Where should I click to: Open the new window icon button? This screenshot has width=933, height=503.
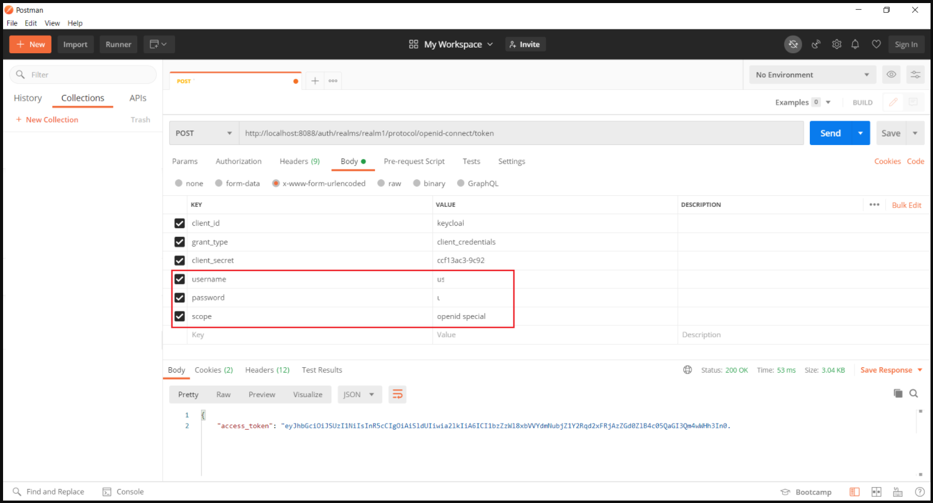coord(159,44)
